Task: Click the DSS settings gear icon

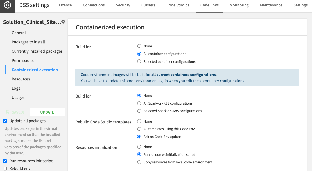Action: (8, 5)
